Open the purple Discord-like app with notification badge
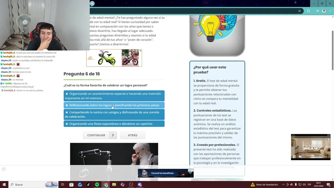The height and width of the screenshot is (188, 334). tap(140, 185)
